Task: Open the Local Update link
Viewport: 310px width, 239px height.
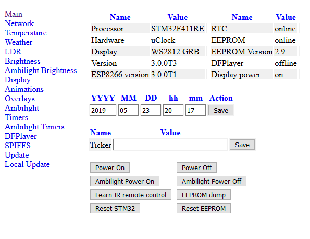Action: click(27, 164)
